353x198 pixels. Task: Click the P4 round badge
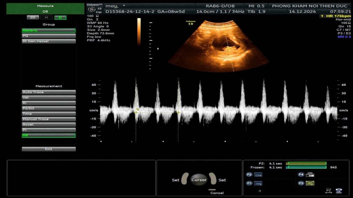click(301, 175)
